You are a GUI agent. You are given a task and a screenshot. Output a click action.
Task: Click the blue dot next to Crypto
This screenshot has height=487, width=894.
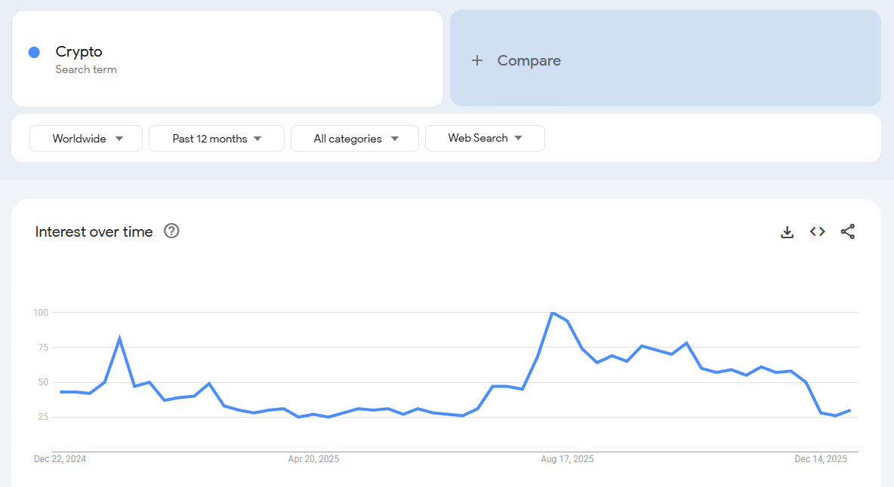[33, 51]
